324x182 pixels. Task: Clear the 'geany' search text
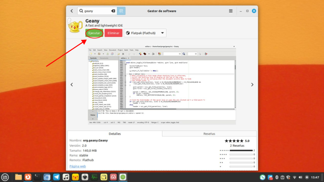coord(113,11)
